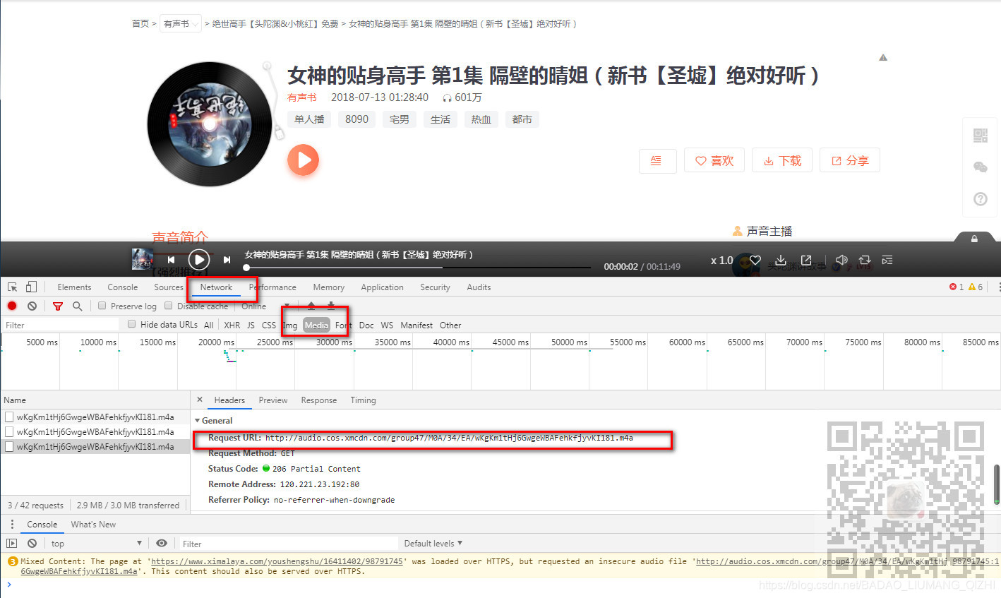Click the 单人播 tag
The width and height of the screenshot is (1001, 598).
(x=309, y=119)
